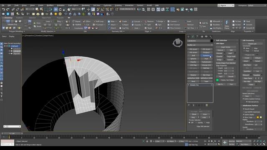Collapse the Subdivision Surface rollout
Screen dimensions: 267x150
click(x=250, y=105)
